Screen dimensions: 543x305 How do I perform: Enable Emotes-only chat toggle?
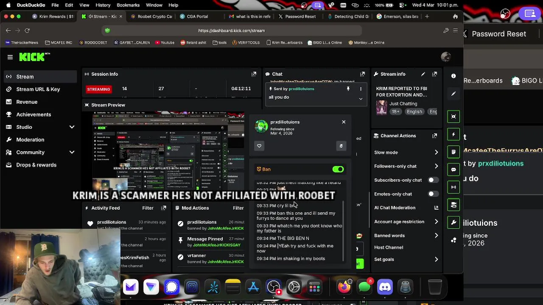point(433,194)
